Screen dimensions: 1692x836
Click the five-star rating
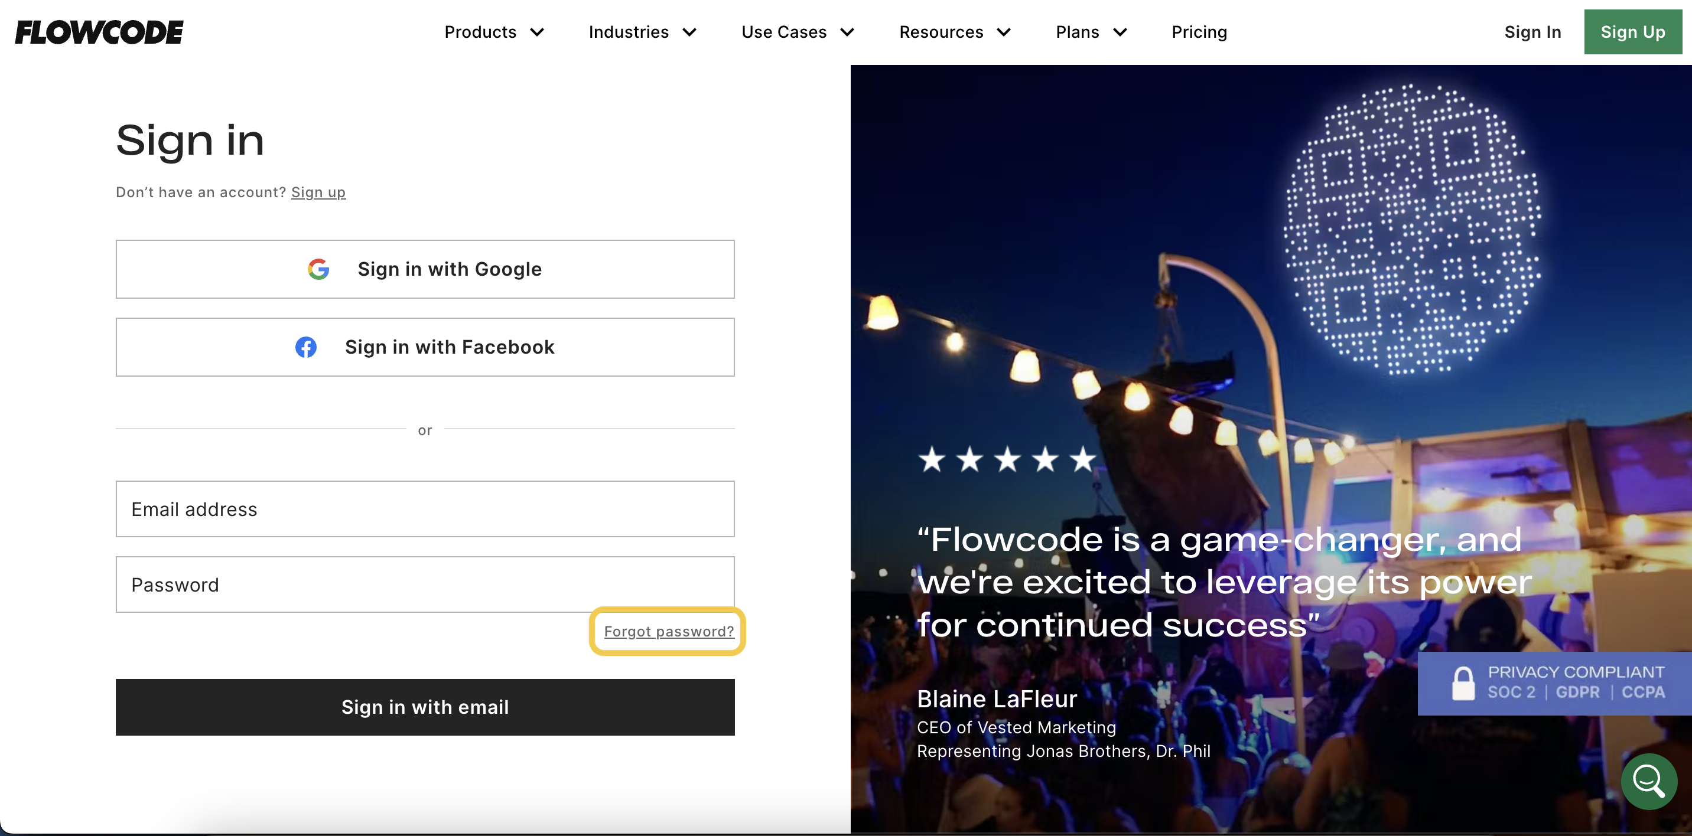tap(1007, 459)
